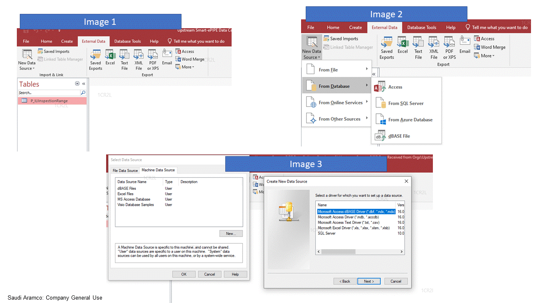Choose From SQL Server option
This screenshot has width=539, height=303.
[x=406, y=103]
